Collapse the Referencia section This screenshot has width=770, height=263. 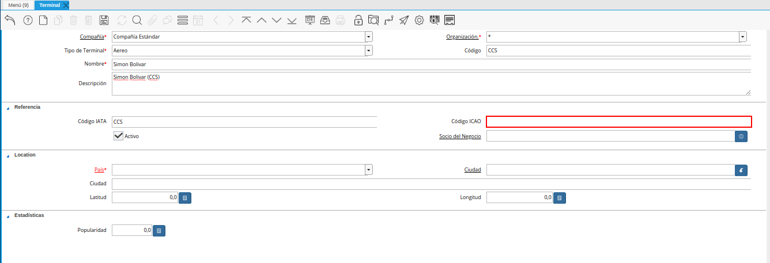pos(7,108)
